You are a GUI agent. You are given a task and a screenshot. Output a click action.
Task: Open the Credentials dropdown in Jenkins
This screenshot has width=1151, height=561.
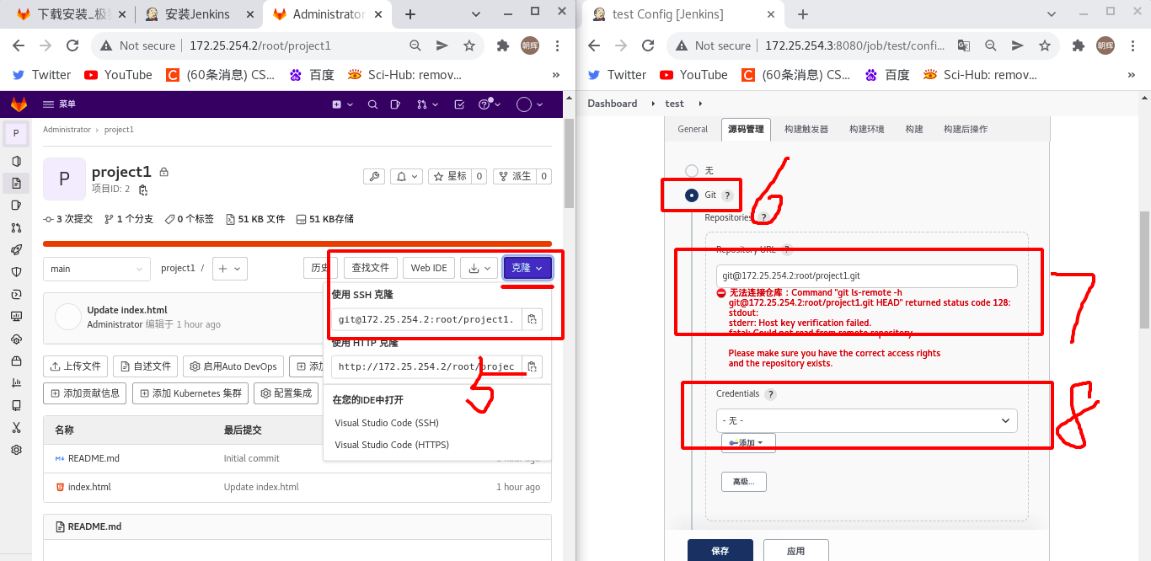point(866,420)
